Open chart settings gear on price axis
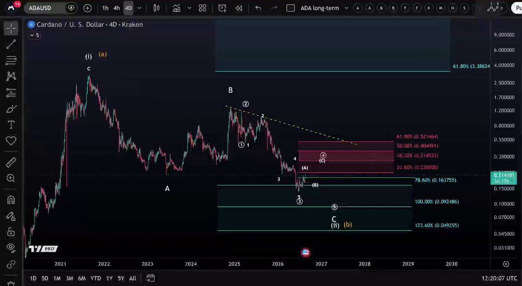Viewport: 522px width, 286px height. (x=506, y=264)
